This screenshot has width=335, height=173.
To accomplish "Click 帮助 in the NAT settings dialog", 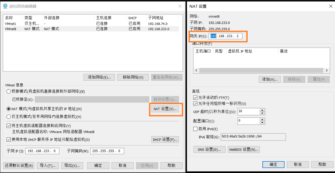I will (322, 164).
